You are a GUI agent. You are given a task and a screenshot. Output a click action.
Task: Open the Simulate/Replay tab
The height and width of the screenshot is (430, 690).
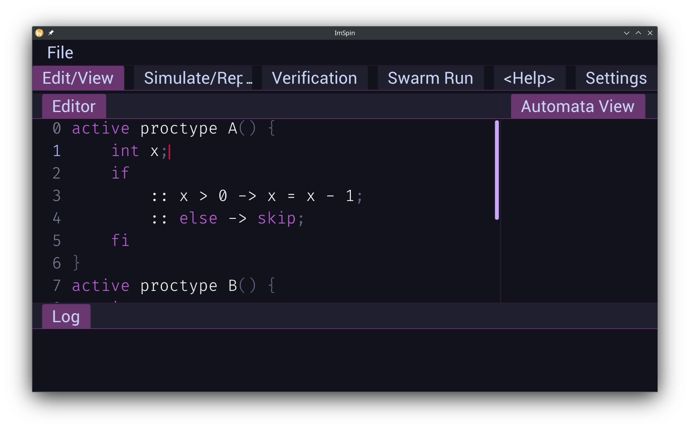pyautogui.click(x=194, y=78)
